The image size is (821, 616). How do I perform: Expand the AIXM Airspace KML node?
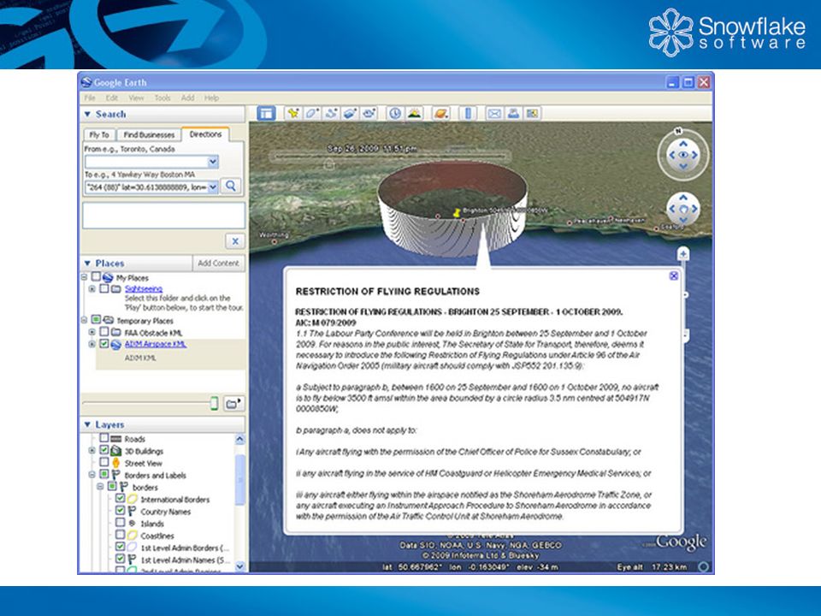pyautogui.click(x=92, y=344)
